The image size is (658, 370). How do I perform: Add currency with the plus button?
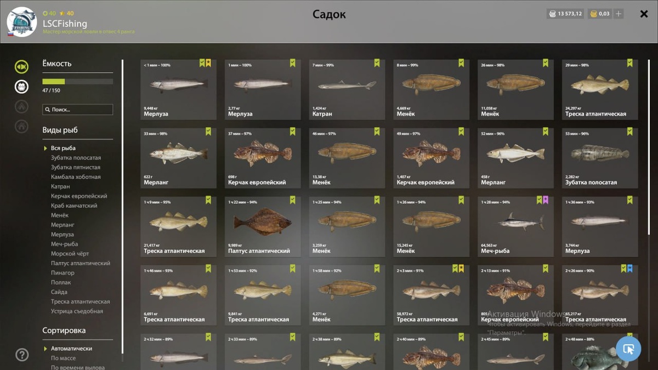tap(619, 14)
